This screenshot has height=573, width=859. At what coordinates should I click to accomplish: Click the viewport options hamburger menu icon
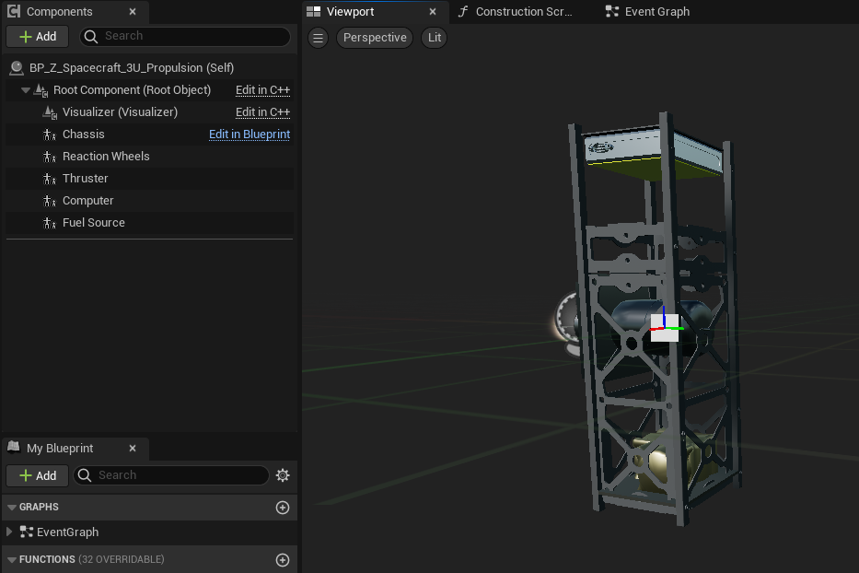pyautogui.click(x=318, y=38)
